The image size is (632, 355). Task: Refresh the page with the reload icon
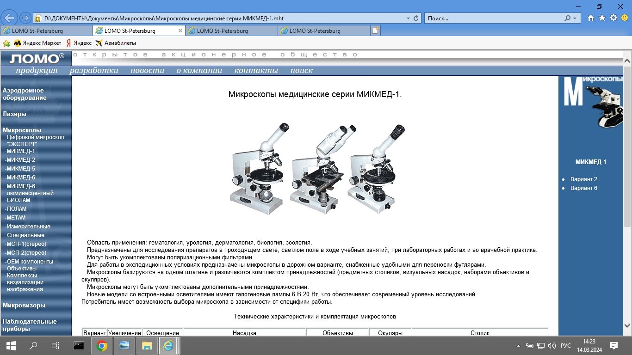416,18
